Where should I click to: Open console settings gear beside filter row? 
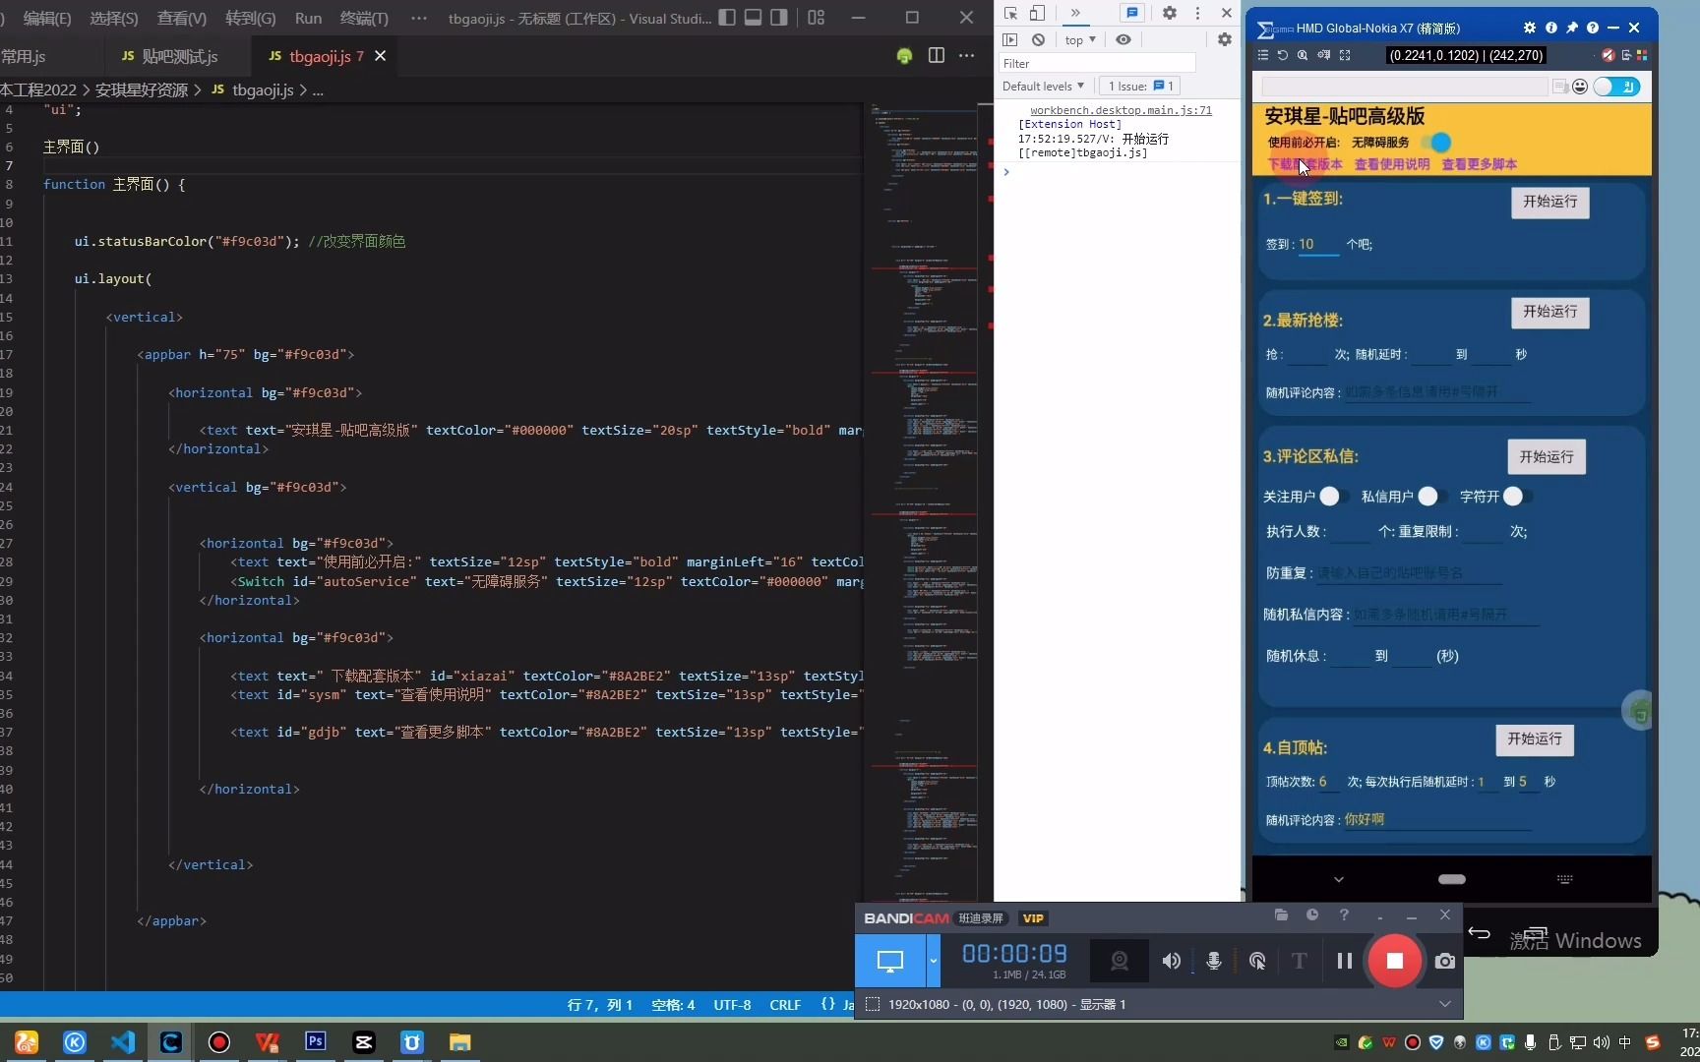pyautogui.click(x=1224, y=39)
